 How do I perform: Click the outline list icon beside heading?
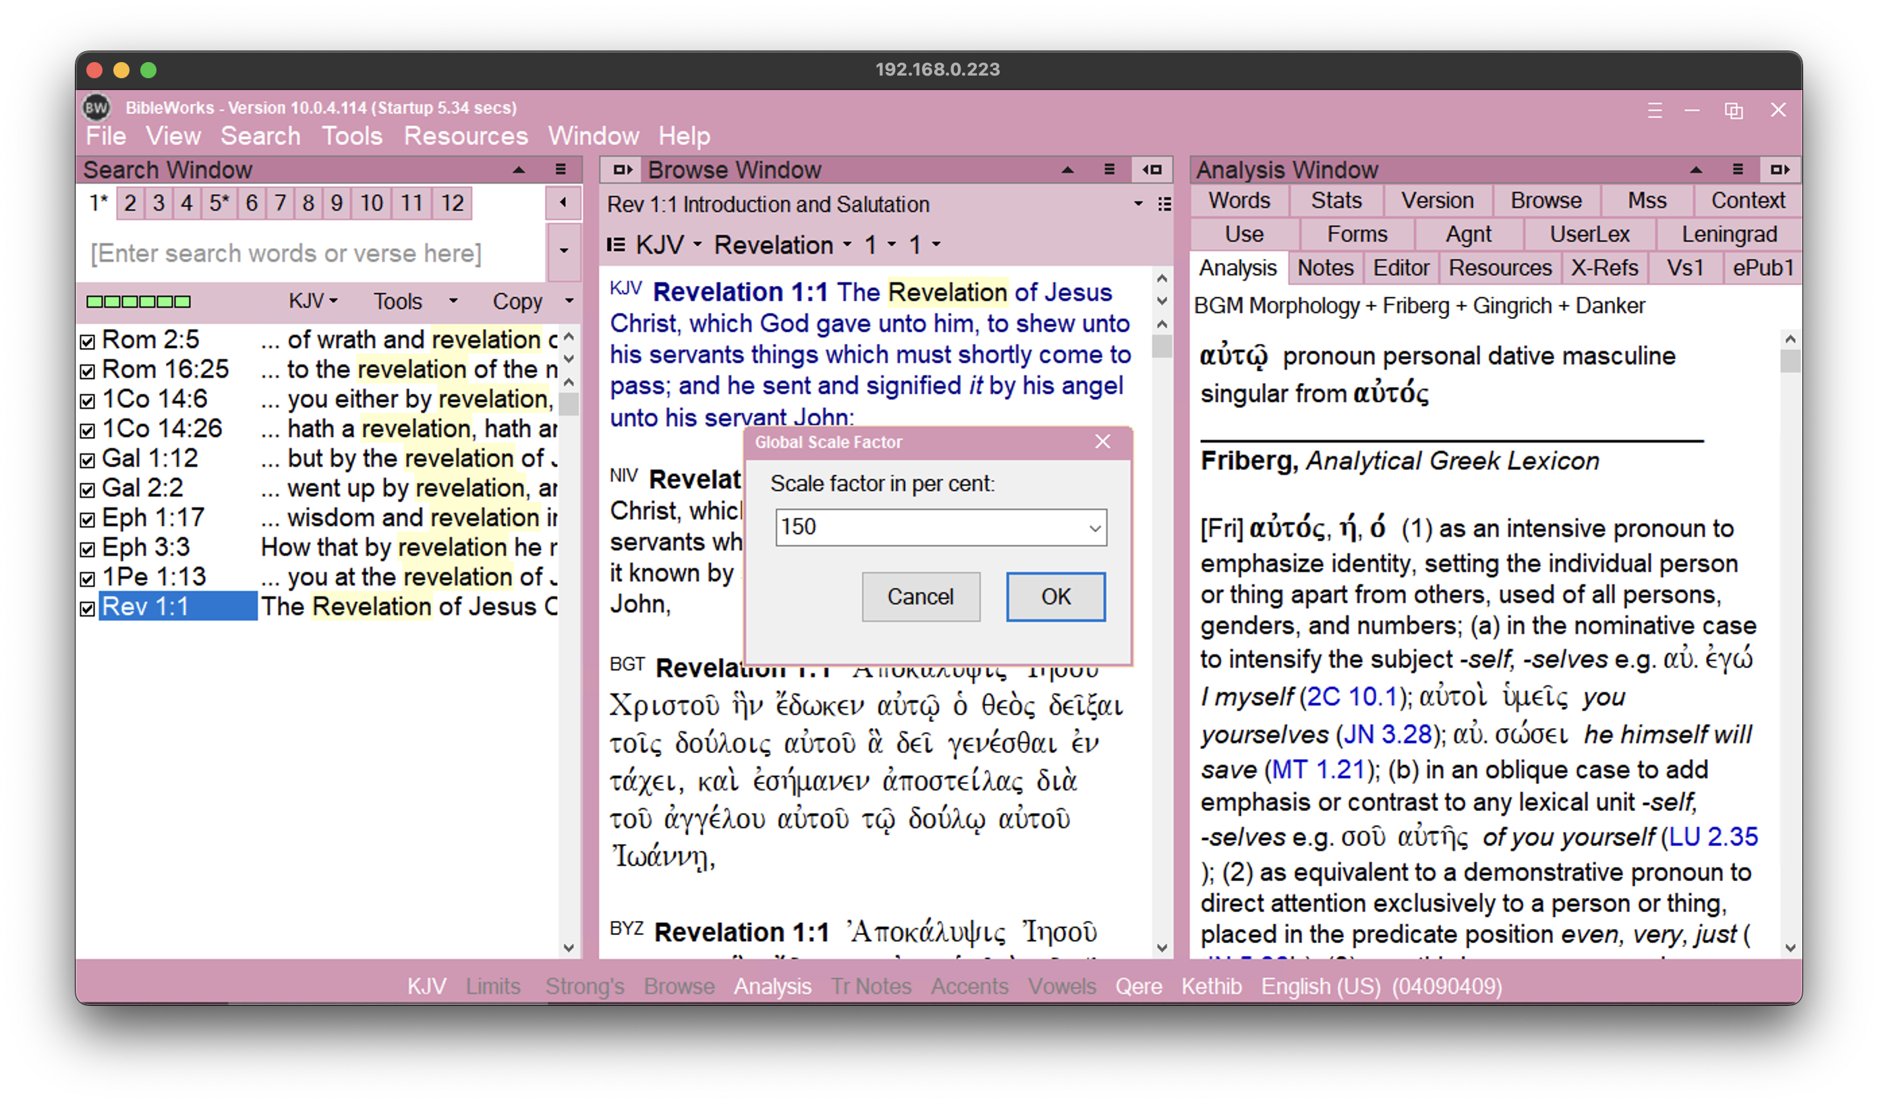[1164, 204]
